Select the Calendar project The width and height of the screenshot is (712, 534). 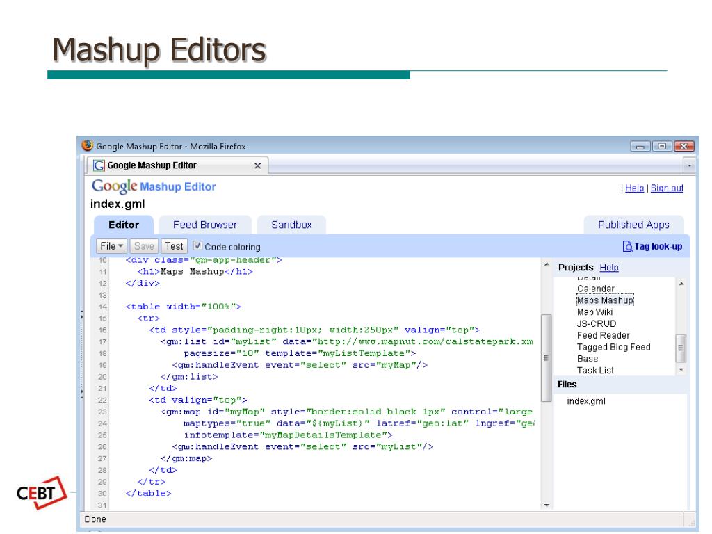coord(595,289)
